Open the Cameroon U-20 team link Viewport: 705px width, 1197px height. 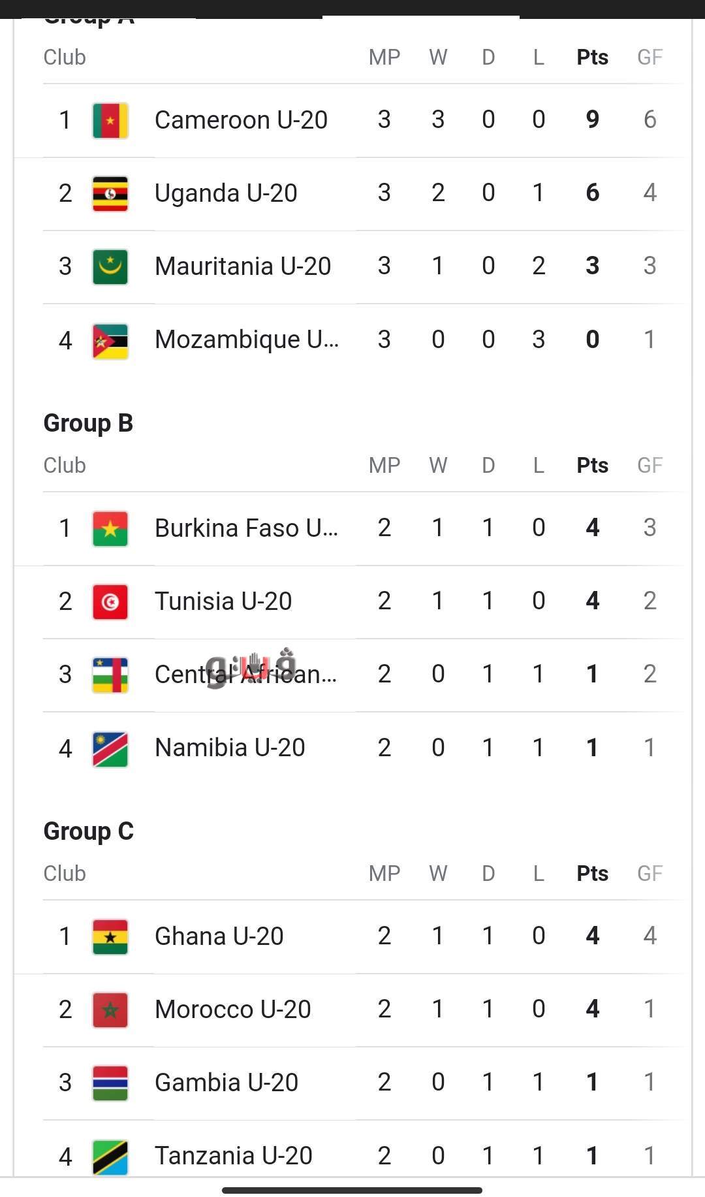click(241, 120)
